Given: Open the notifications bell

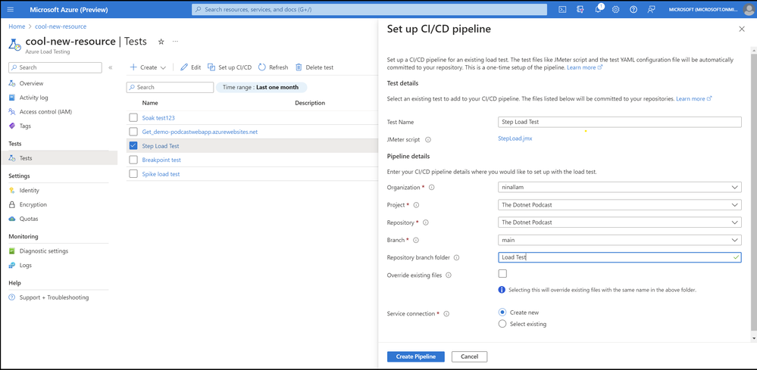Looking at the screenshot, I should [x=598, y=10].
